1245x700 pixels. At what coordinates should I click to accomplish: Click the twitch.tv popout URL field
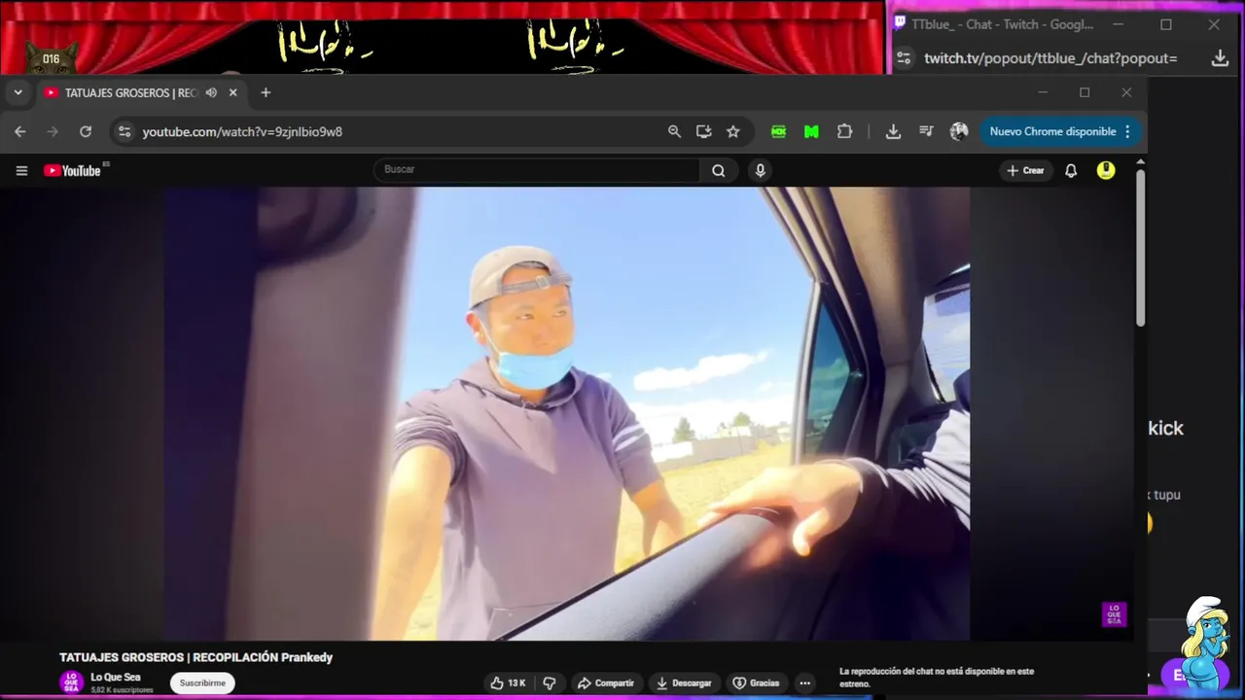(1050, 58)
